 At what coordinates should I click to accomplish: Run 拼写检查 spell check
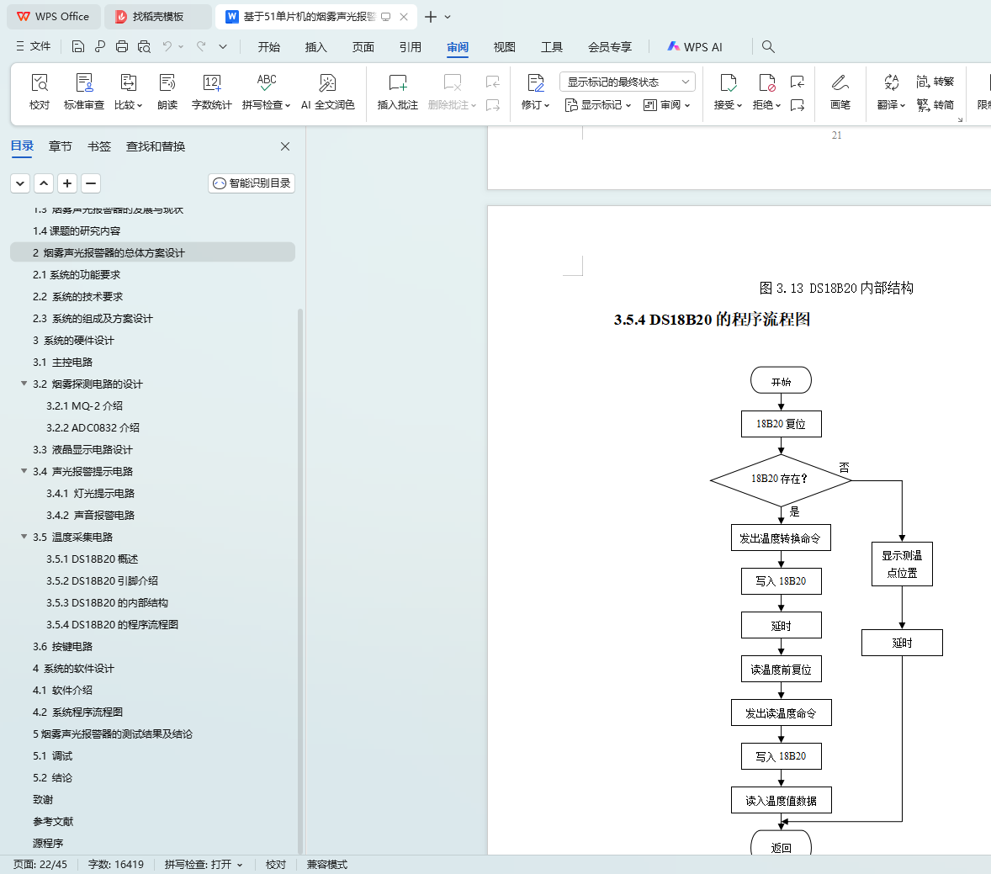point(266,92)
